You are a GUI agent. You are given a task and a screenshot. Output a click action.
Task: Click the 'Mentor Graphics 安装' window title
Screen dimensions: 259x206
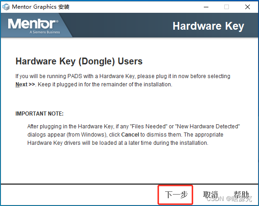[41, 7]
